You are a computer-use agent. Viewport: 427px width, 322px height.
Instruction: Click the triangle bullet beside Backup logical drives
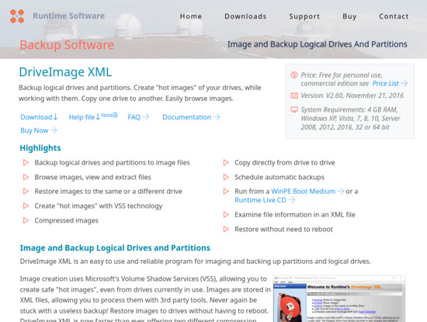(26, 162)
